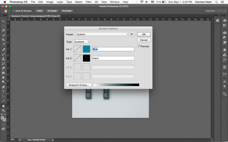Viewport: 228px width, 142px height.
Task: Enable Scroll All Windows checkbox
Action: [13, 11]
